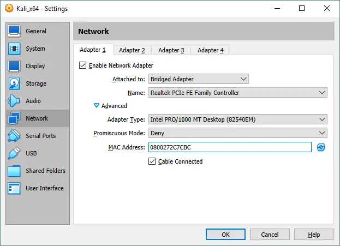Generate a new random MAC address
This screenshot has height=246, width=340.
tap(321, 147)
